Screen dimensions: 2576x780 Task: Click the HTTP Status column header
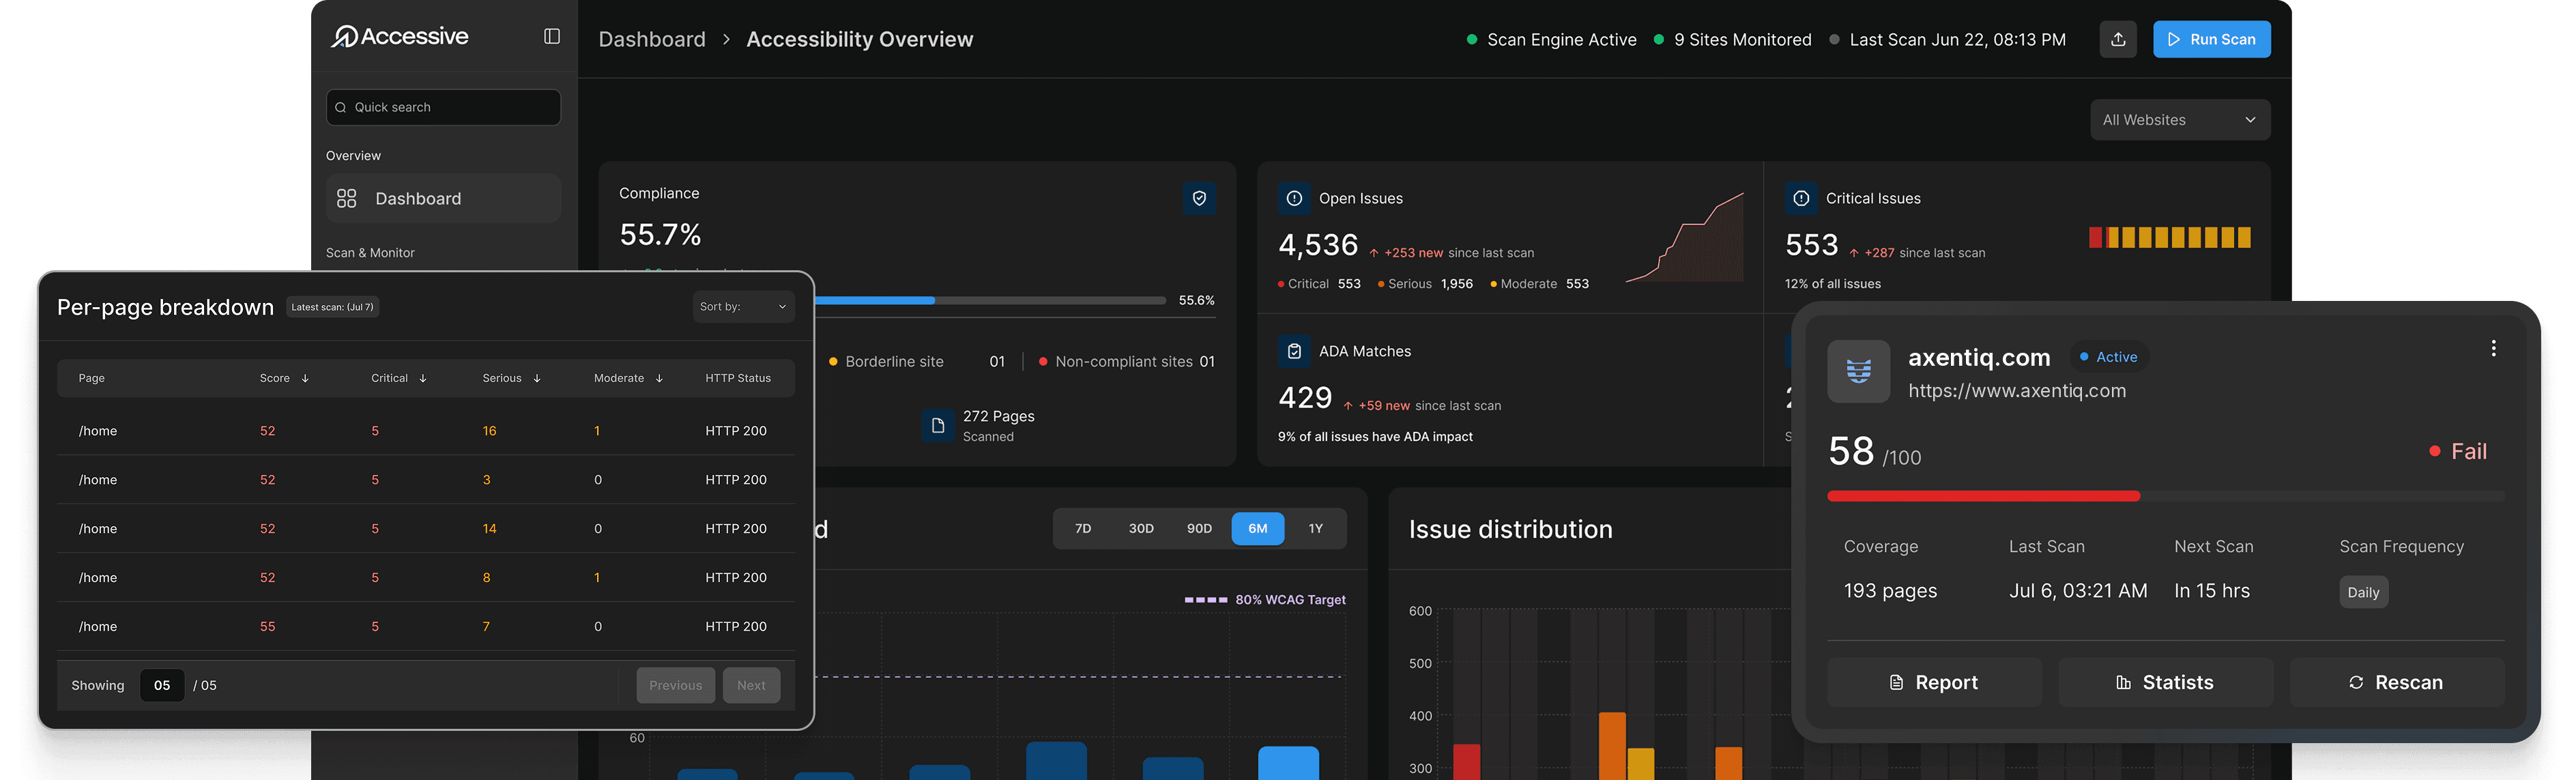coord(738,378)
